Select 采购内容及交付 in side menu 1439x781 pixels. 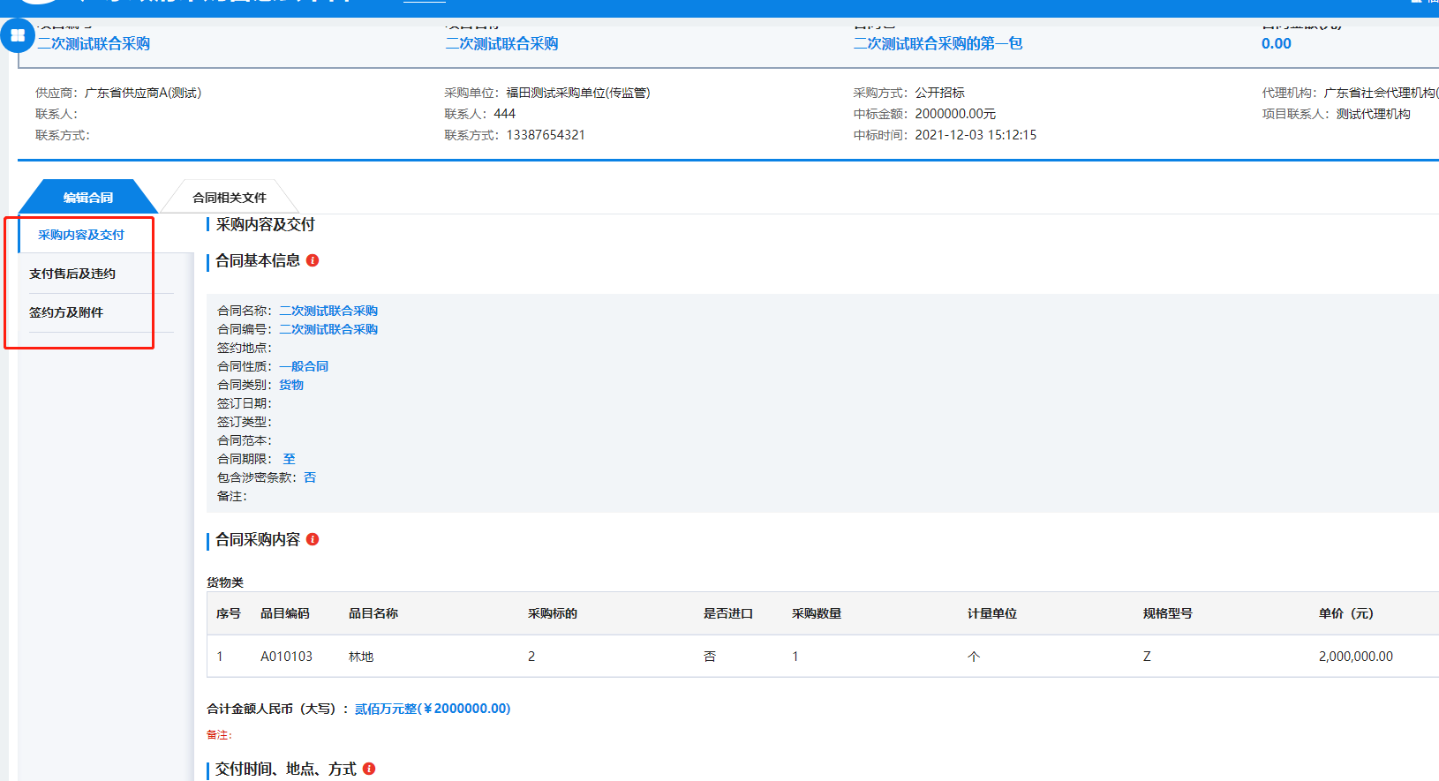point(81,235)
